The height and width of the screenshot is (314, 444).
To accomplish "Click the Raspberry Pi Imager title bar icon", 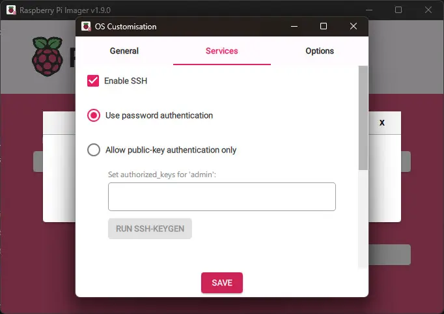I will [12, 10].
